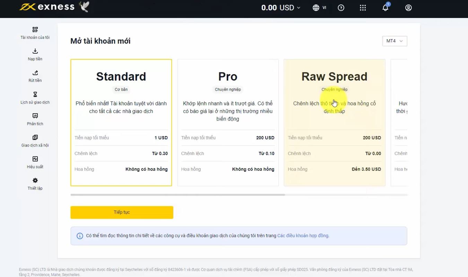Screen dimensions: 468x277
Task: Select the Pro account card
Action: (228, 123)
